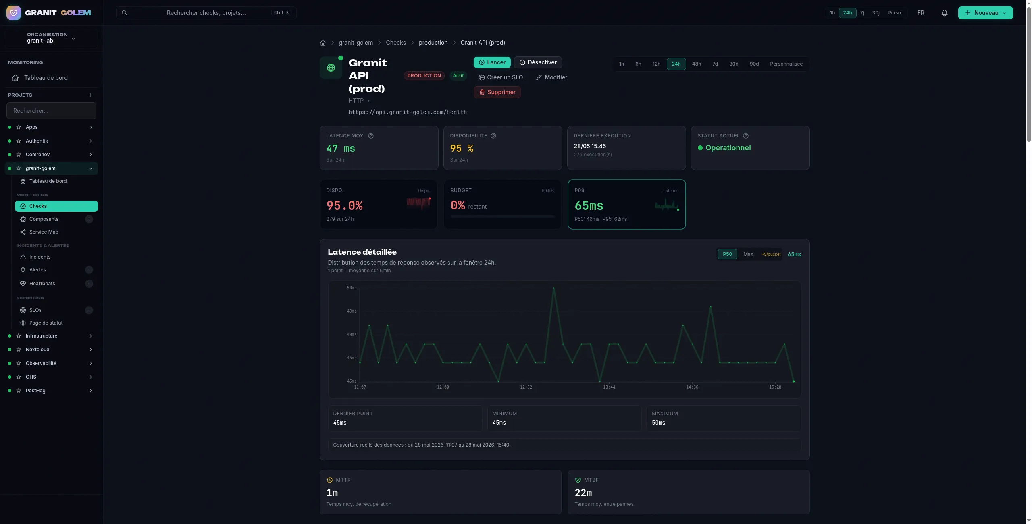Image resolution: width=1032 pixels, height=524 pixels.
Task: Run the check with Lancer
Action: tap(492, 62)
